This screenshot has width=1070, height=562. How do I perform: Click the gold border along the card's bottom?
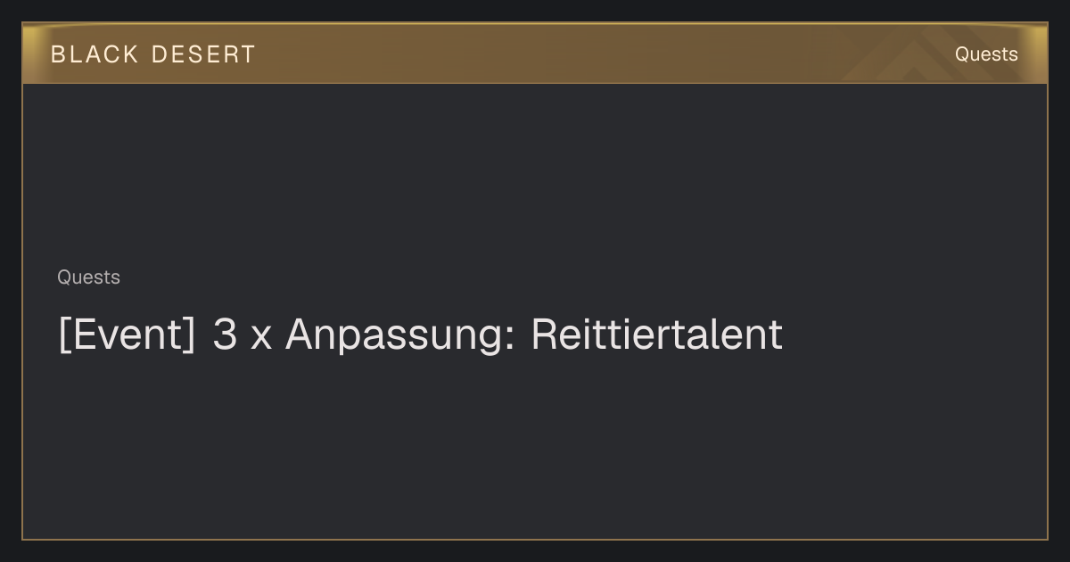535,539
